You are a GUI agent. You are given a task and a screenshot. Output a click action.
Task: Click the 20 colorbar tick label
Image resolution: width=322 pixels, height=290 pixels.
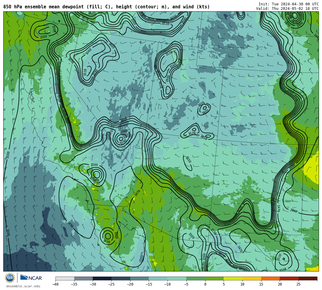coord(280,284)
